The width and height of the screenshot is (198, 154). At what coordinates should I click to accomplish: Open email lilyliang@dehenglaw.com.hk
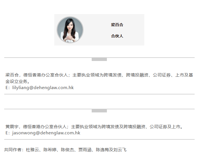coord(43,88)
